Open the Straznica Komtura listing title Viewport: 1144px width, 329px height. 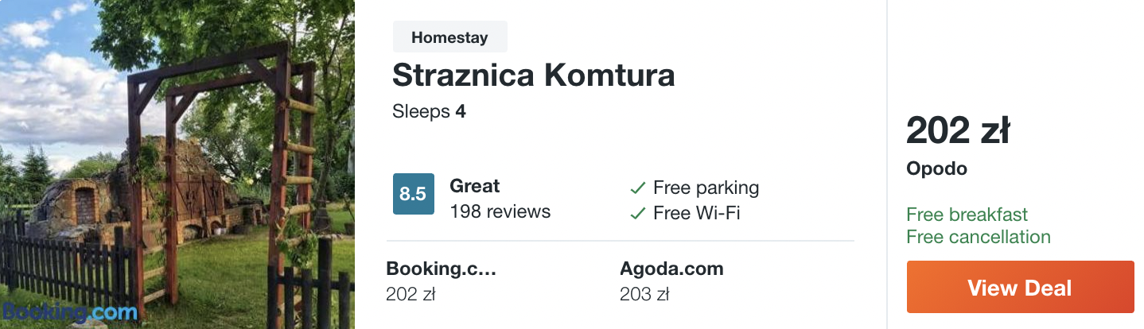(534, 75)
